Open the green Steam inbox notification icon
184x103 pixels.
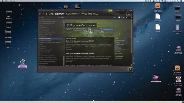click(110, 11)
